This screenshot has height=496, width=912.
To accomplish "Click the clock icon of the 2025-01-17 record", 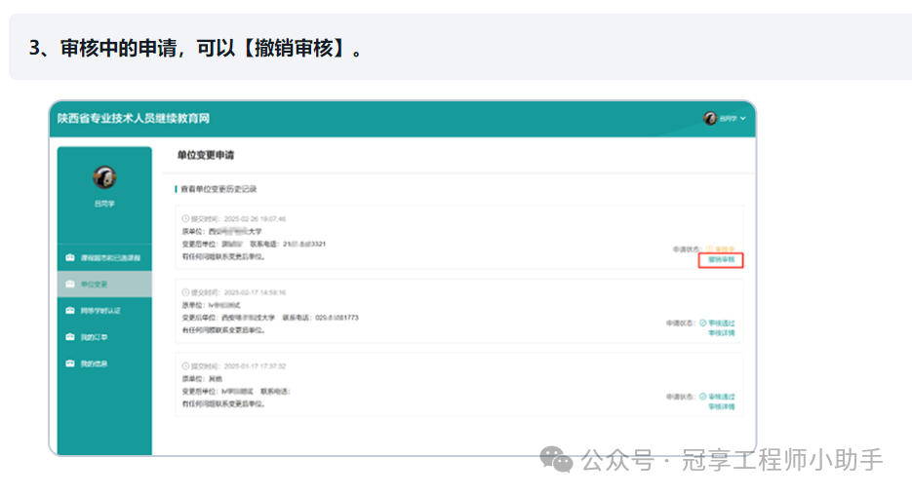I will pos(185,365).
